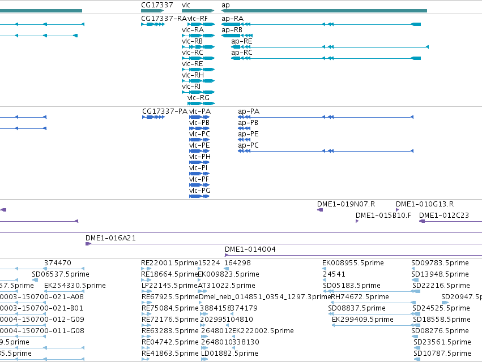Click the SD10787.5prime EST label

tap(442, 354)
